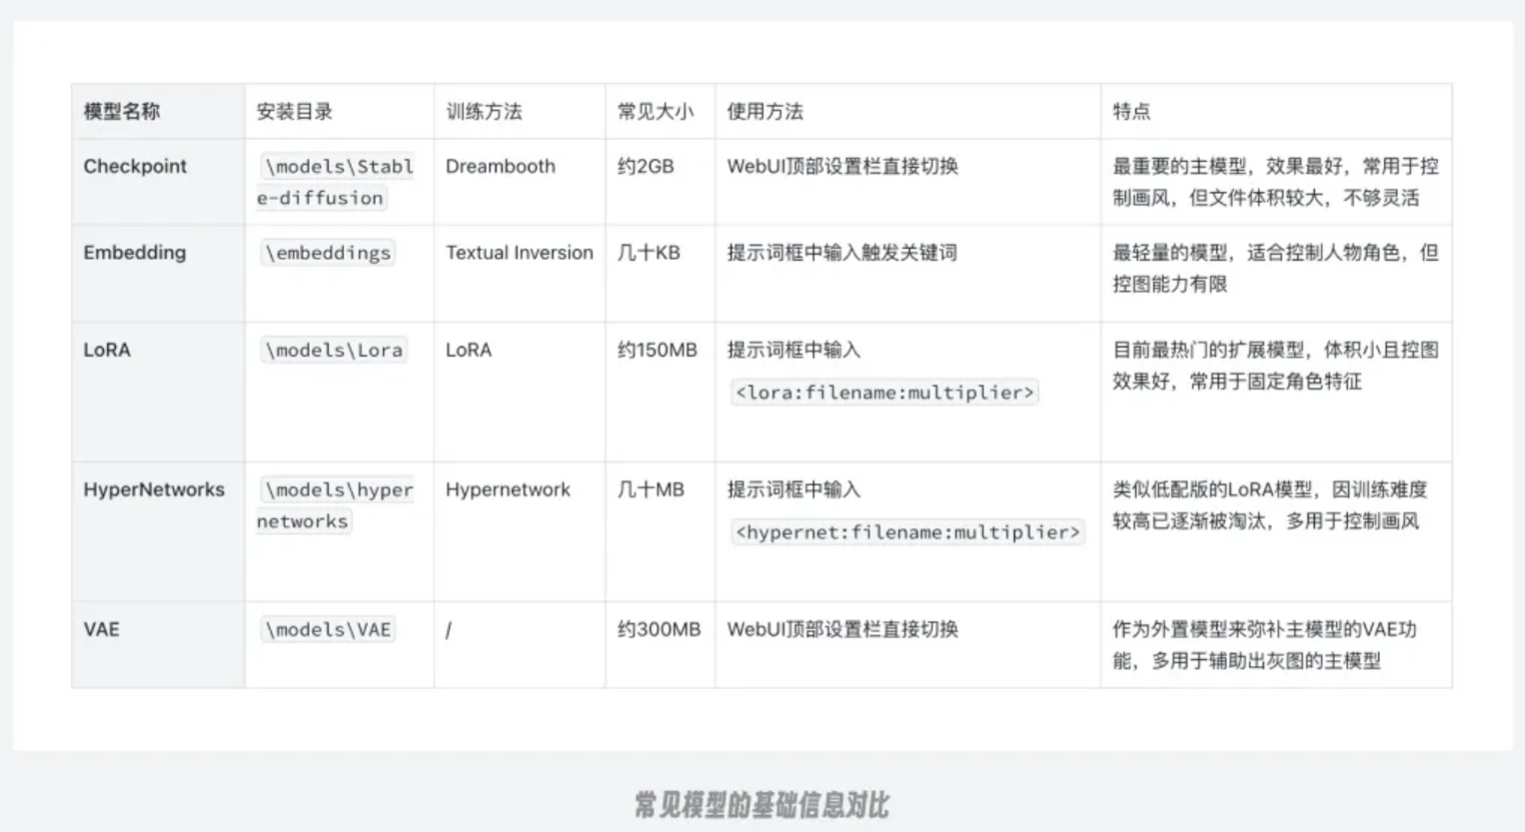1525x832 pixels.
Task: Select the Checkpoint model name cell
Action: (135, 167)
